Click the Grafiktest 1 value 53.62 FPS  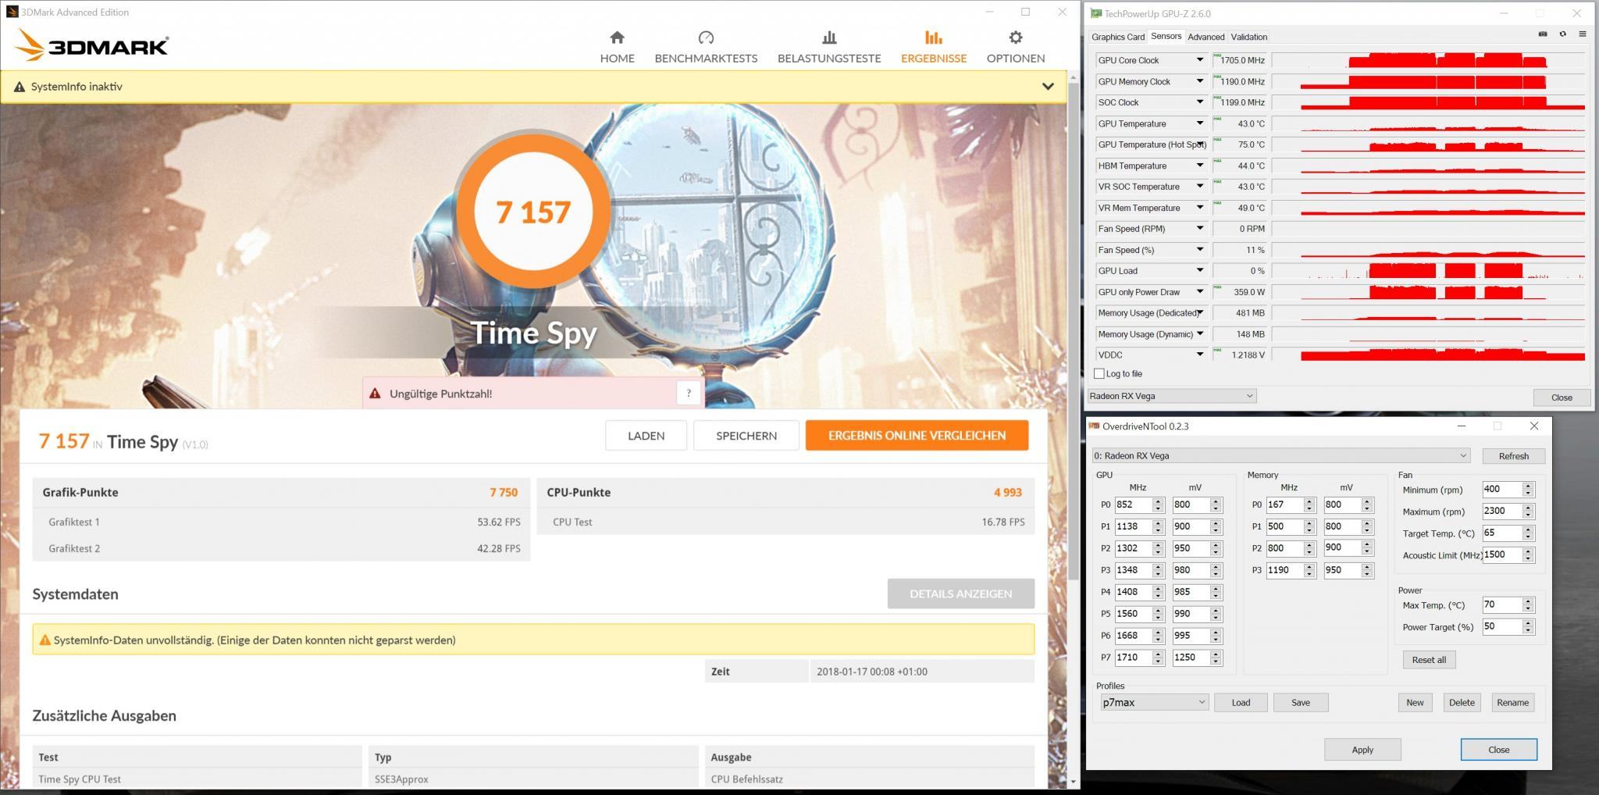point(499,522)
